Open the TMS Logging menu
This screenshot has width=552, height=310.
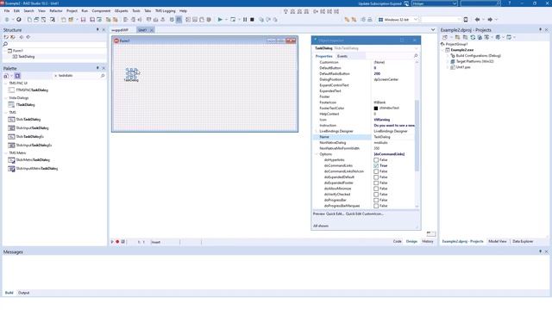pos(165,11)
